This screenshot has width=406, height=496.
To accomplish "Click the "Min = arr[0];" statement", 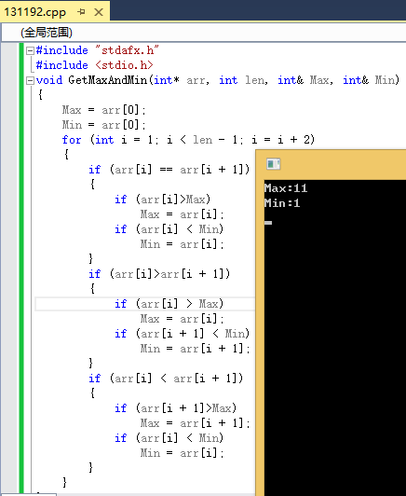I will pyautogui.click(x=103, y=125).
